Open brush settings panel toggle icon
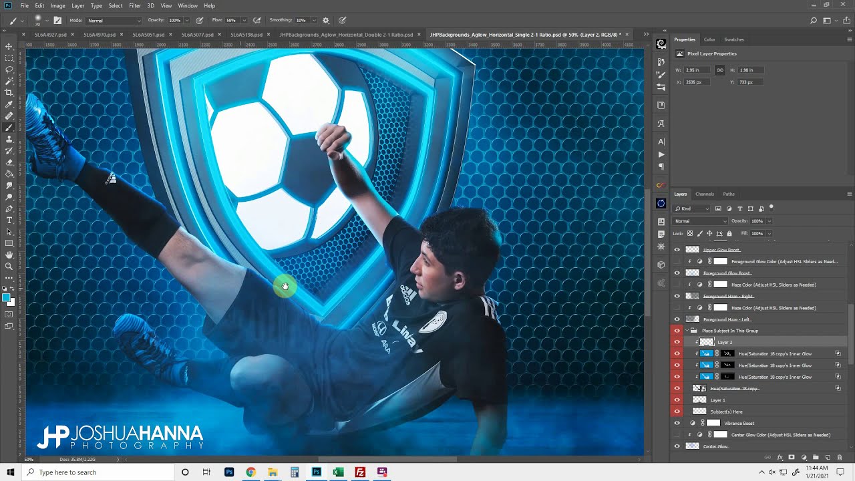855x481 pixels. point(57,21)
